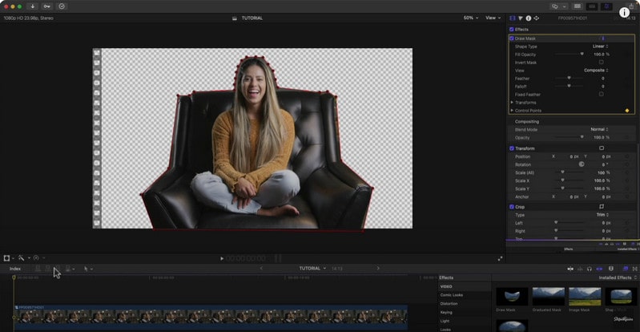Click the Fill Opacity slider
The image size is (640, 332).
click(x=569, y=55)
